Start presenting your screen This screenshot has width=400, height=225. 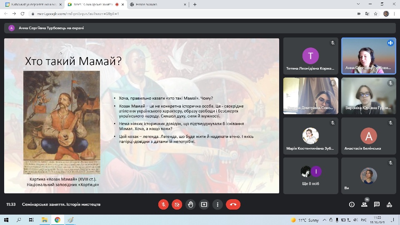click(x=204, y=204)
